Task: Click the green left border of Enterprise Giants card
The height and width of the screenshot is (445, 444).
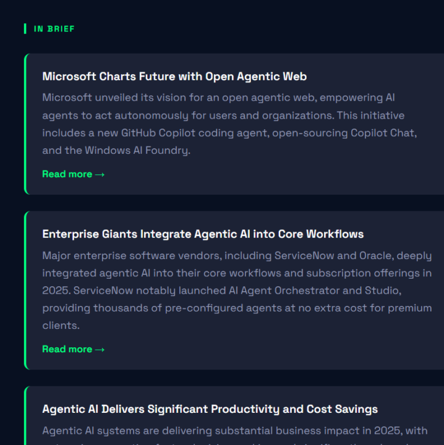Action: 25,290
